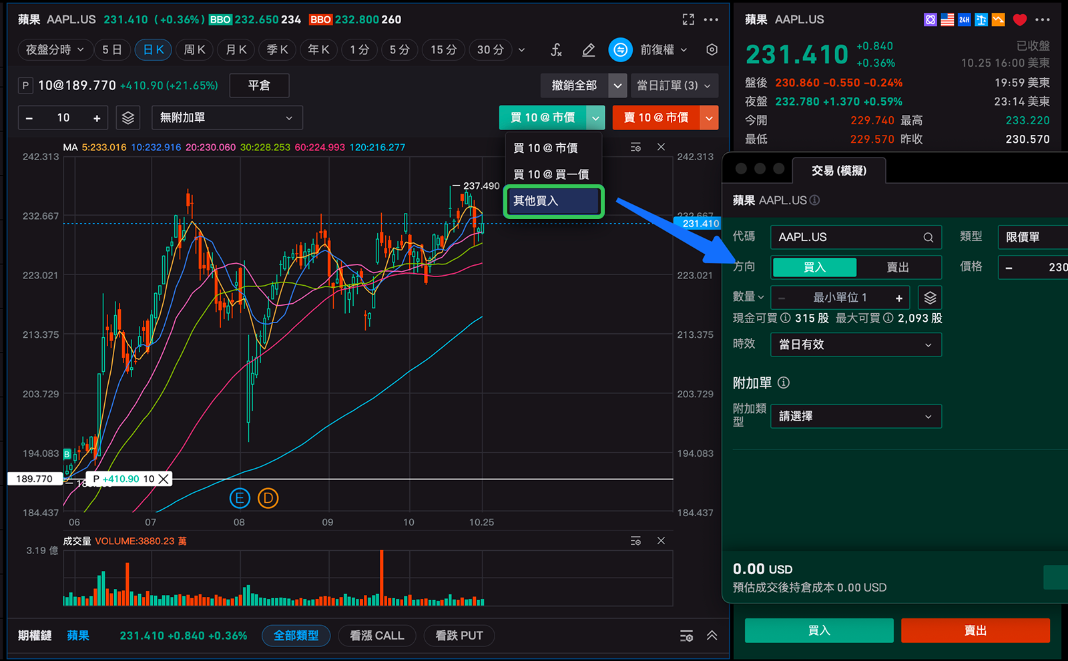1068x661 pixels.
Task: Open the 當日有效 time-in-force dropdown
Action: pyautogui.click(x=855, y=345)
